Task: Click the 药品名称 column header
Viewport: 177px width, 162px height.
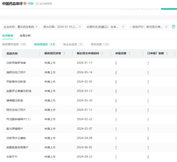Action: [x=12, y=53]
